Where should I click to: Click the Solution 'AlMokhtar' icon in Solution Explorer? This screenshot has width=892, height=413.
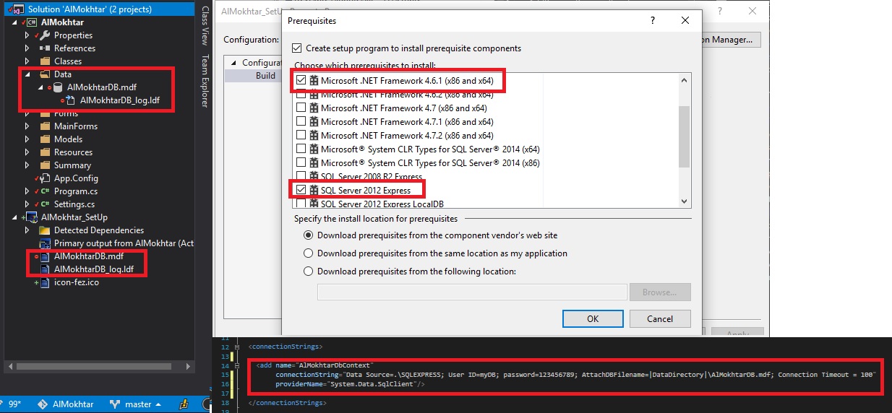pyautogui.click(x=18, y=9)
